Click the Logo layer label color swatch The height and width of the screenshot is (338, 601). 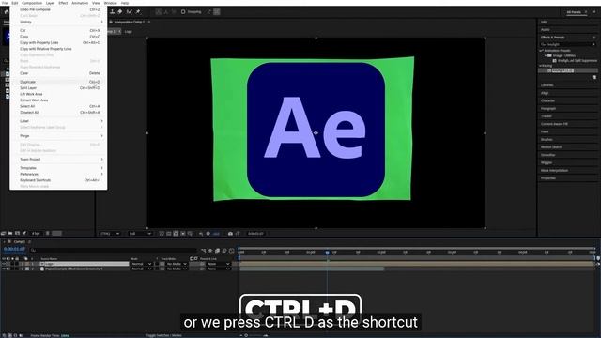[x=27, y=264]
